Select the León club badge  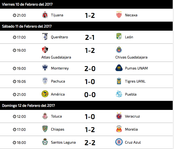[x=119, y=37]
